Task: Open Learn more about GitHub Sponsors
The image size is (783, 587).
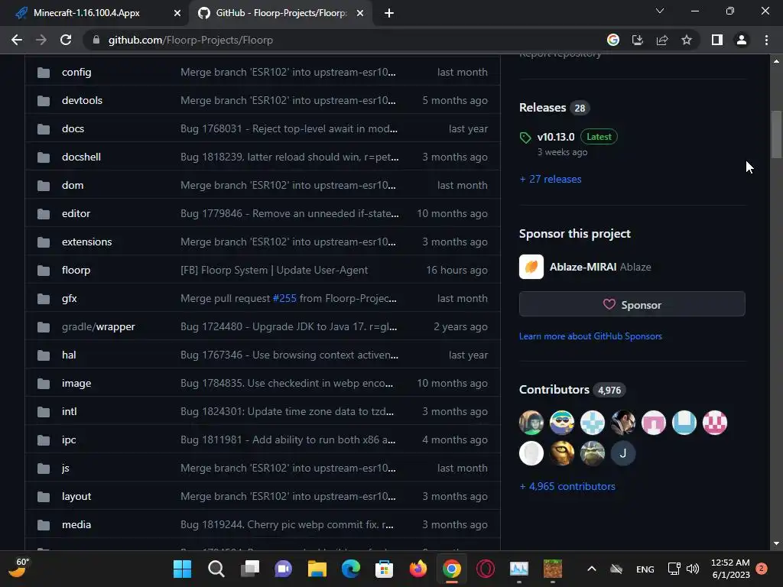Action: point(590,336)
